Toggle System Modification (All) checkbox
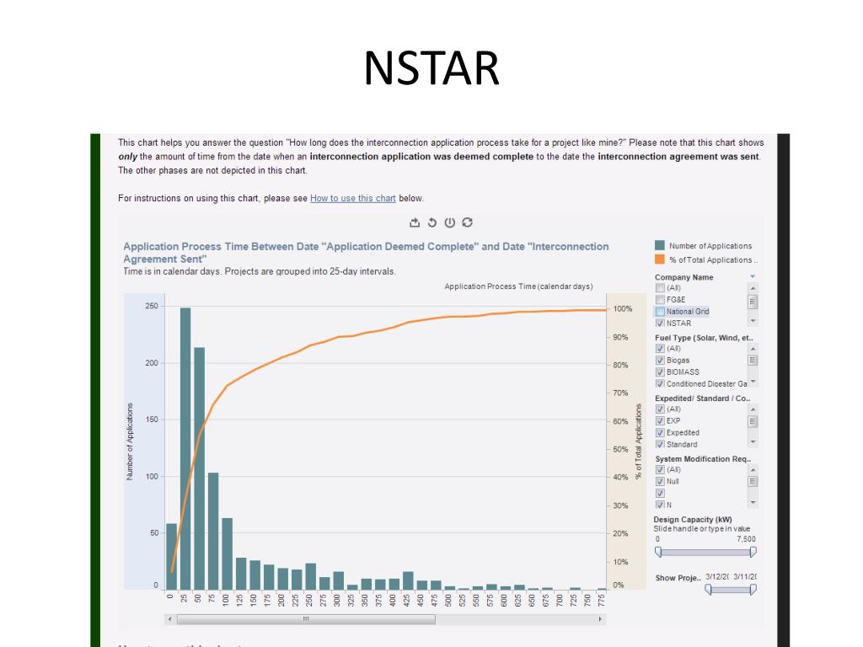The width and height of the screenshot is (863, 647). pyautogui.click(x=660, y=469)
